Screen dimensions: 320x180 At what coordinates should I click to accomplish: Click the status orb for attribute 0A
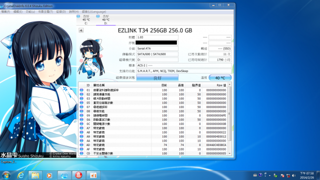[x=81, y=119]
